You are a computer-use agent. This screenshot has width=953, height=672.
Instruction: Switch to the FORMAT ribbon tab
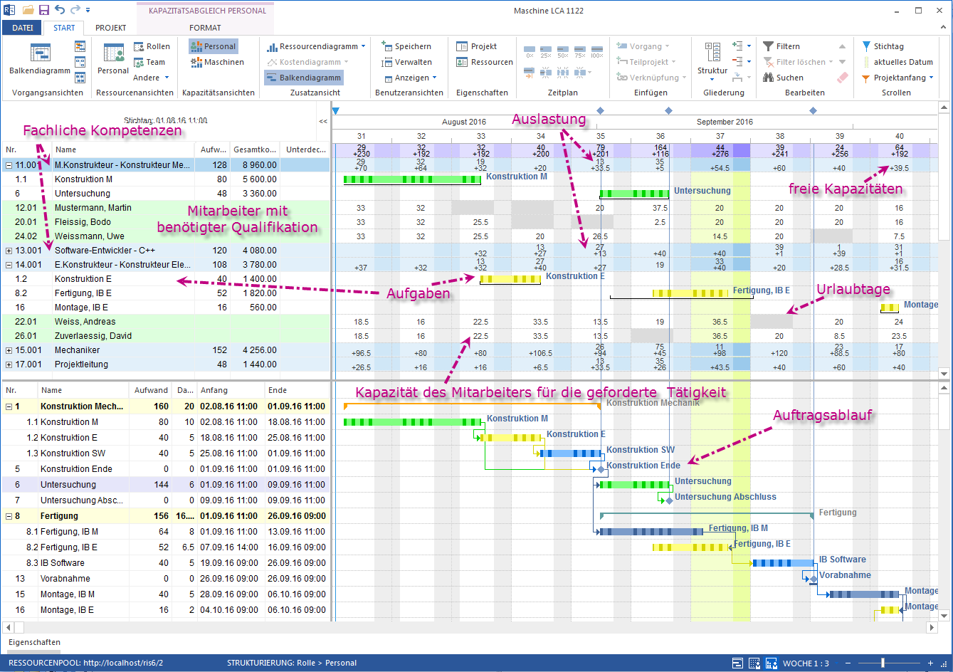(205, 28)
